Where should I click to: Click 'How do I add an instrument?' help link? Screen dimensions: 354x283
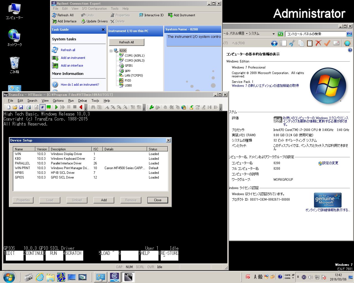(80, 85)
